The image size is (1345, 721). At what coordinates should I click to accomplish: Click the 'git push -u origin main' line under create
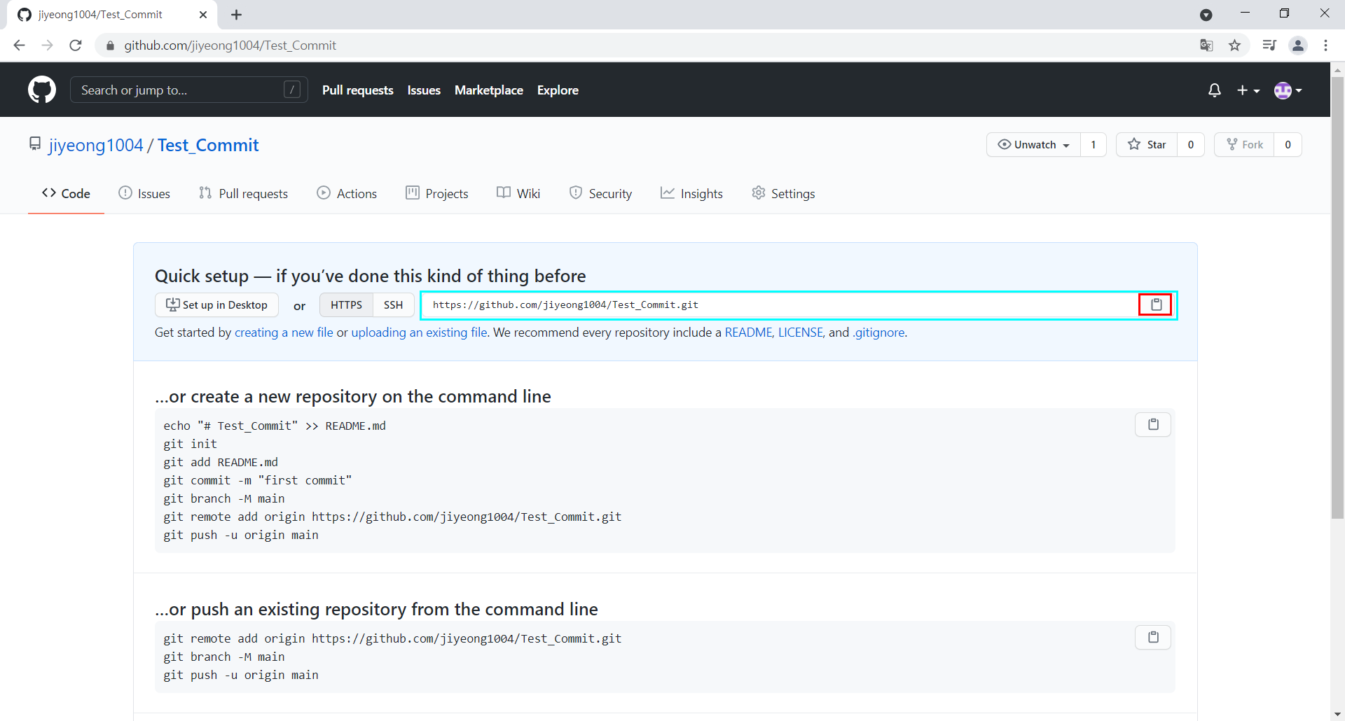pyautogui.click(x=241, y=535)
